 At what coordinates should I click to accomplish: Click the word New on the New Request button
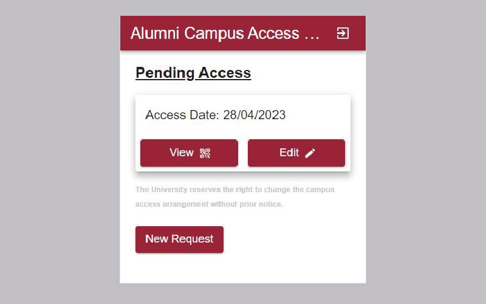pyautogui.click(x=156, y=239)
